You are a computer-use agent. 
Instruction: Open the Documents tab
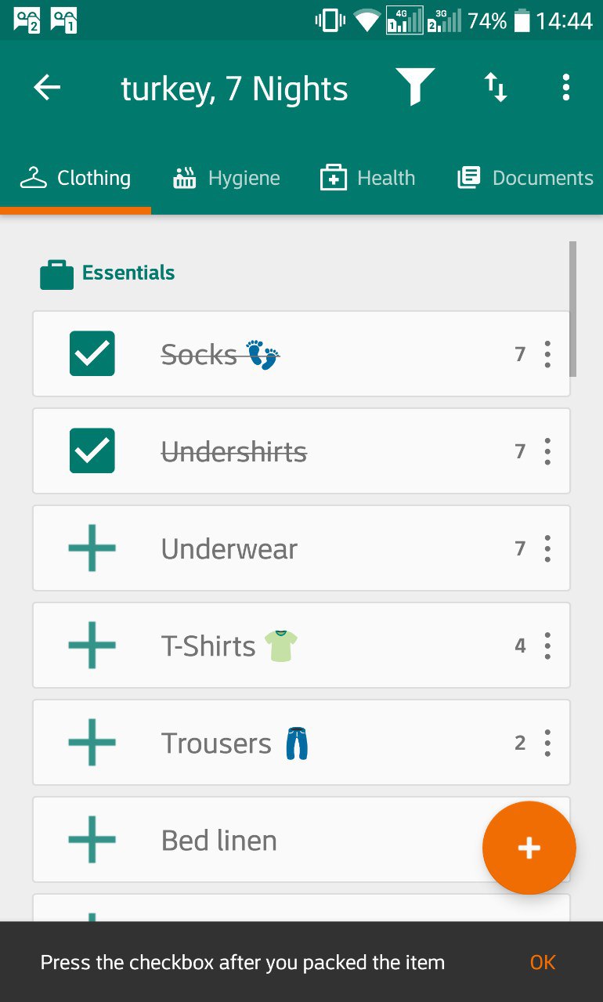526,179
